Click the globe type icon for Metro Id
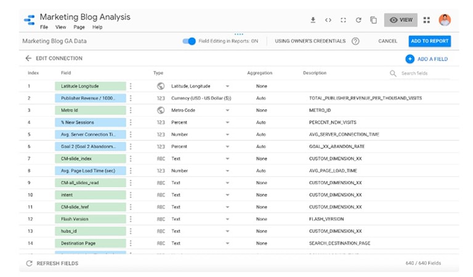 [x=161, y=110]
